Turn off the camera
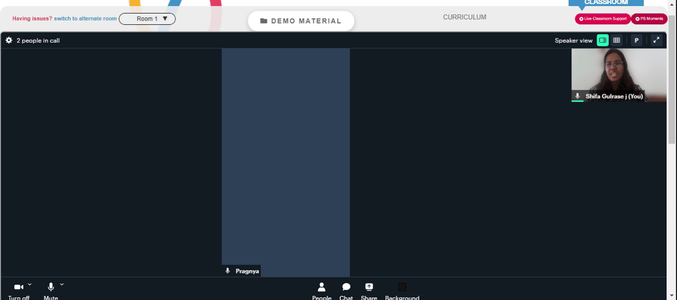This screenshot has width=677, height=300. [18, 291]
